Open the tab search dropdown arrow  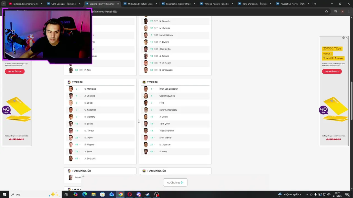3,4
